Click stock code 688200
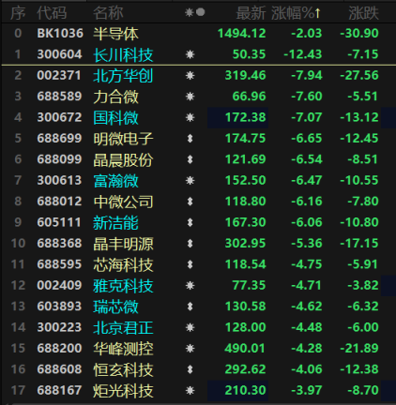 coord(59,348)
